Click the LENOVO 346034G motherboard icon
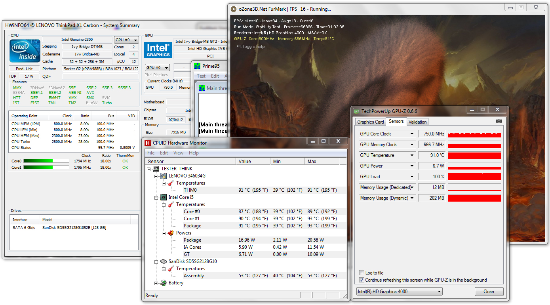 click(164, 176)
